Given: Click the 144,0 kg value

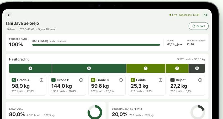Looking at the screenshot, I should tap(62, 86).
